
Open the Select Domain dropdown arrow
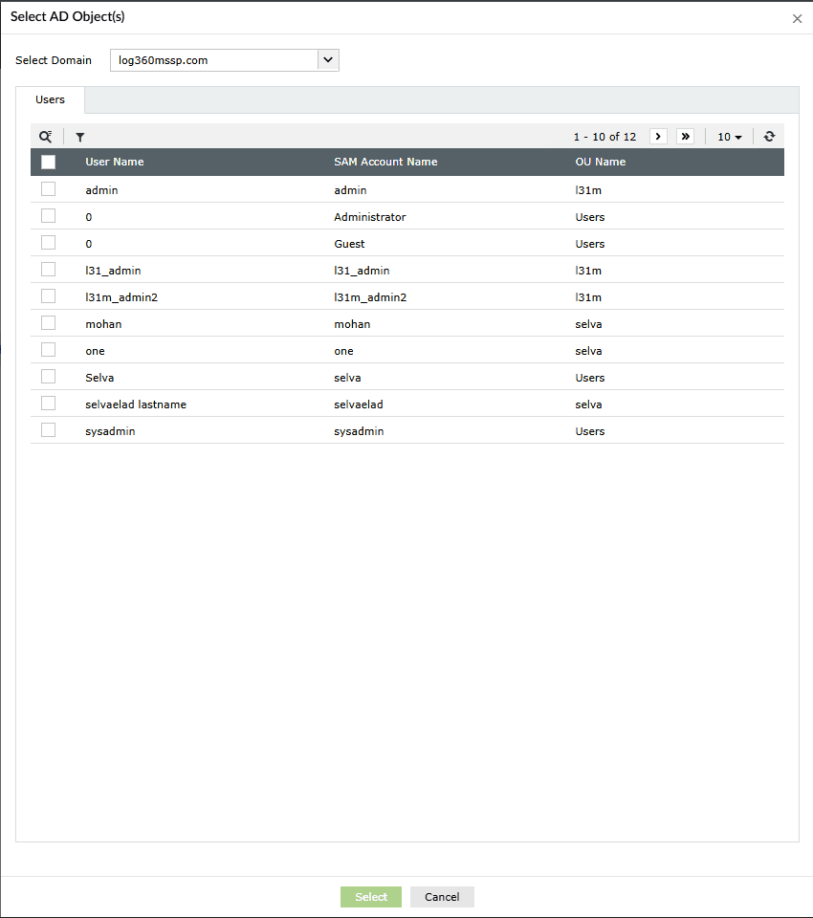pyautogui.click(x=328, y=59)
